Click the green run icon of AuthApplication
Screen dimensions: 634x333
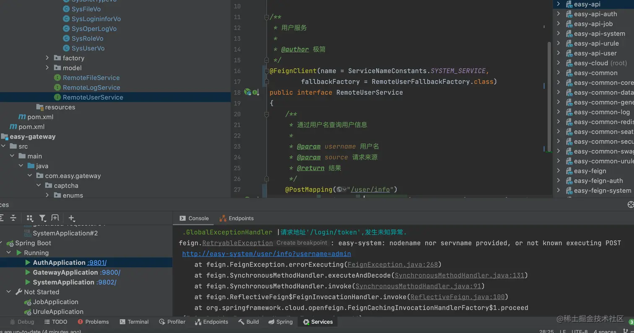(x=28, y=263)
